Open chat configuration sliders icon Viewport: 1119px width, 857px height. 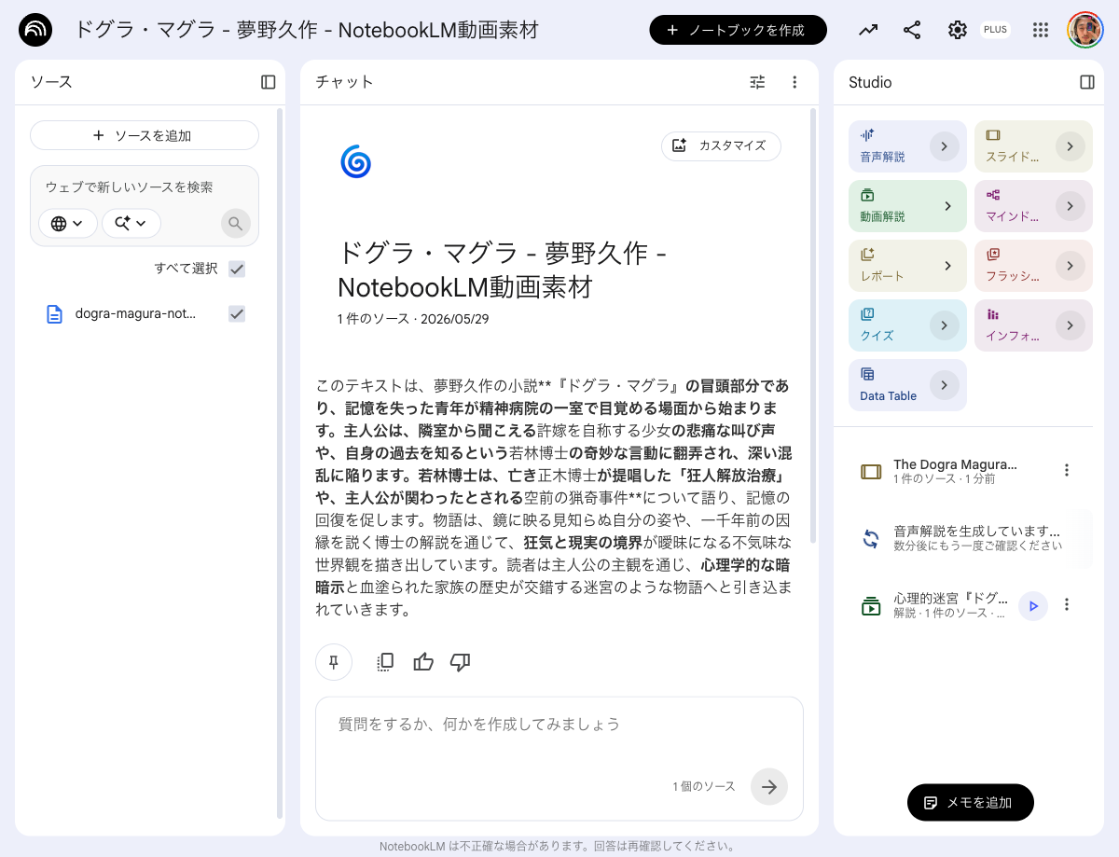tap(757, 82)
